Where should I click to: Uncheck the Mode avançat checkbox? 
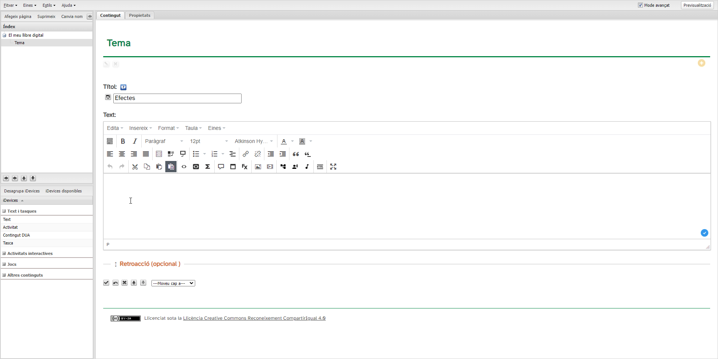point(640,5)
